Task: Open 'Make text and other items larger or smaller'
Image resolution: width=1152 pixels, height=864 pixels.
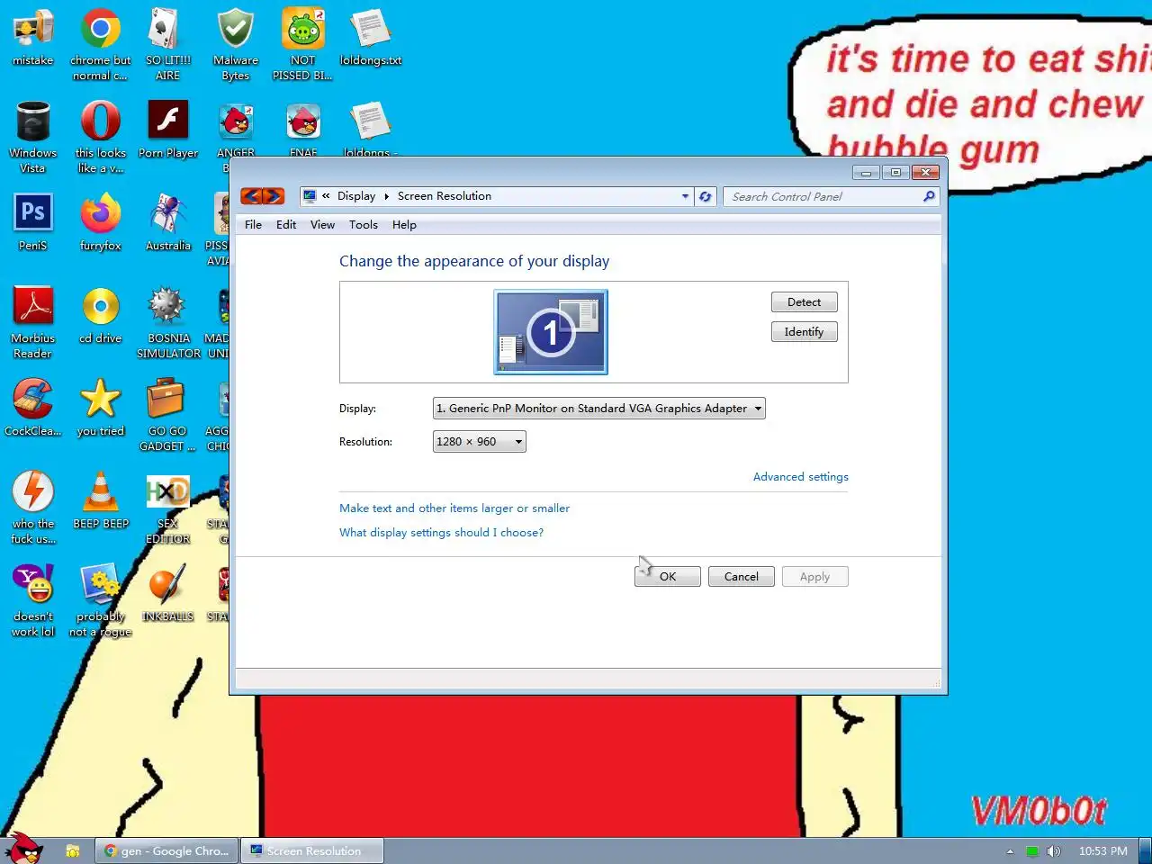Action: [454, 508]
